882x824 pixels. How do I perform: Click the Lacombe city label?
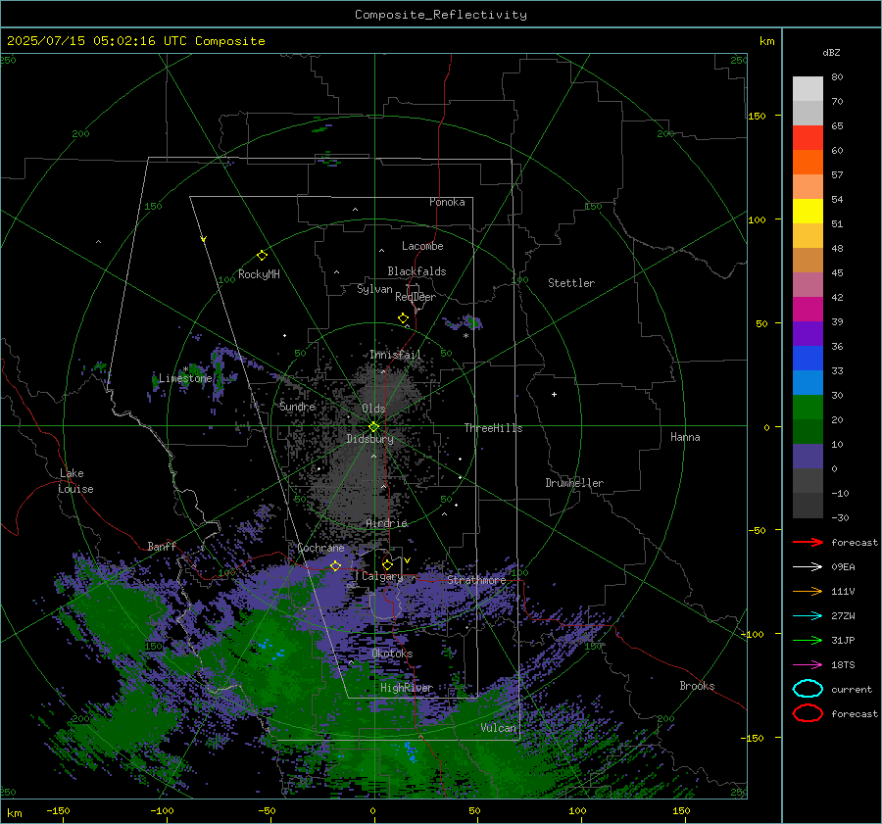coord(422,246)
